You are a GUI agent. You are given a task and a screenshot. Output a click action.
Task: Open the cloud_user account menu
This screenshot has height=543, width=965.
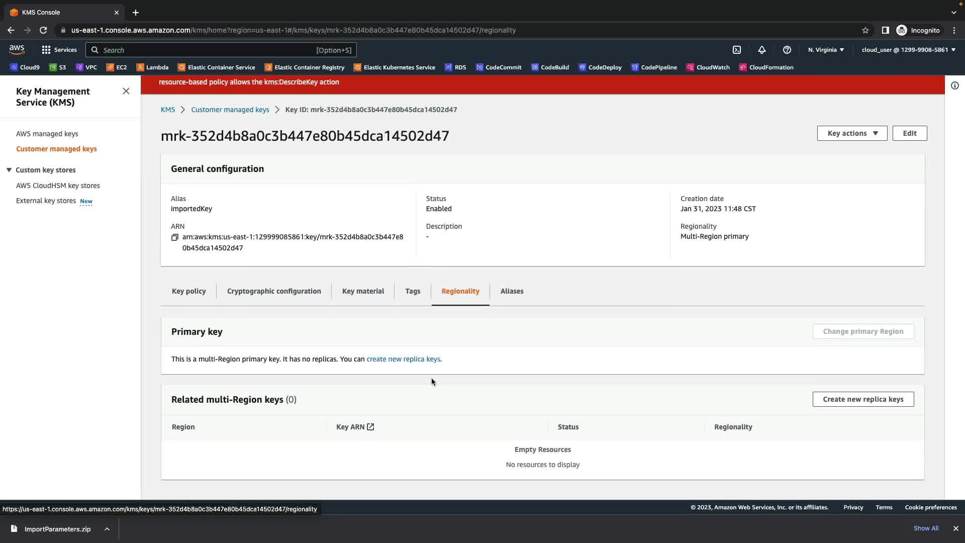click(x=908, y=50)
